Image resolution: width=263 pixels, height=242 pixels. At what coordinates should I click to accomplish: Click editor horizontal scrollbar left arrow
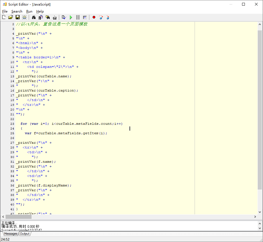[3, 217]
